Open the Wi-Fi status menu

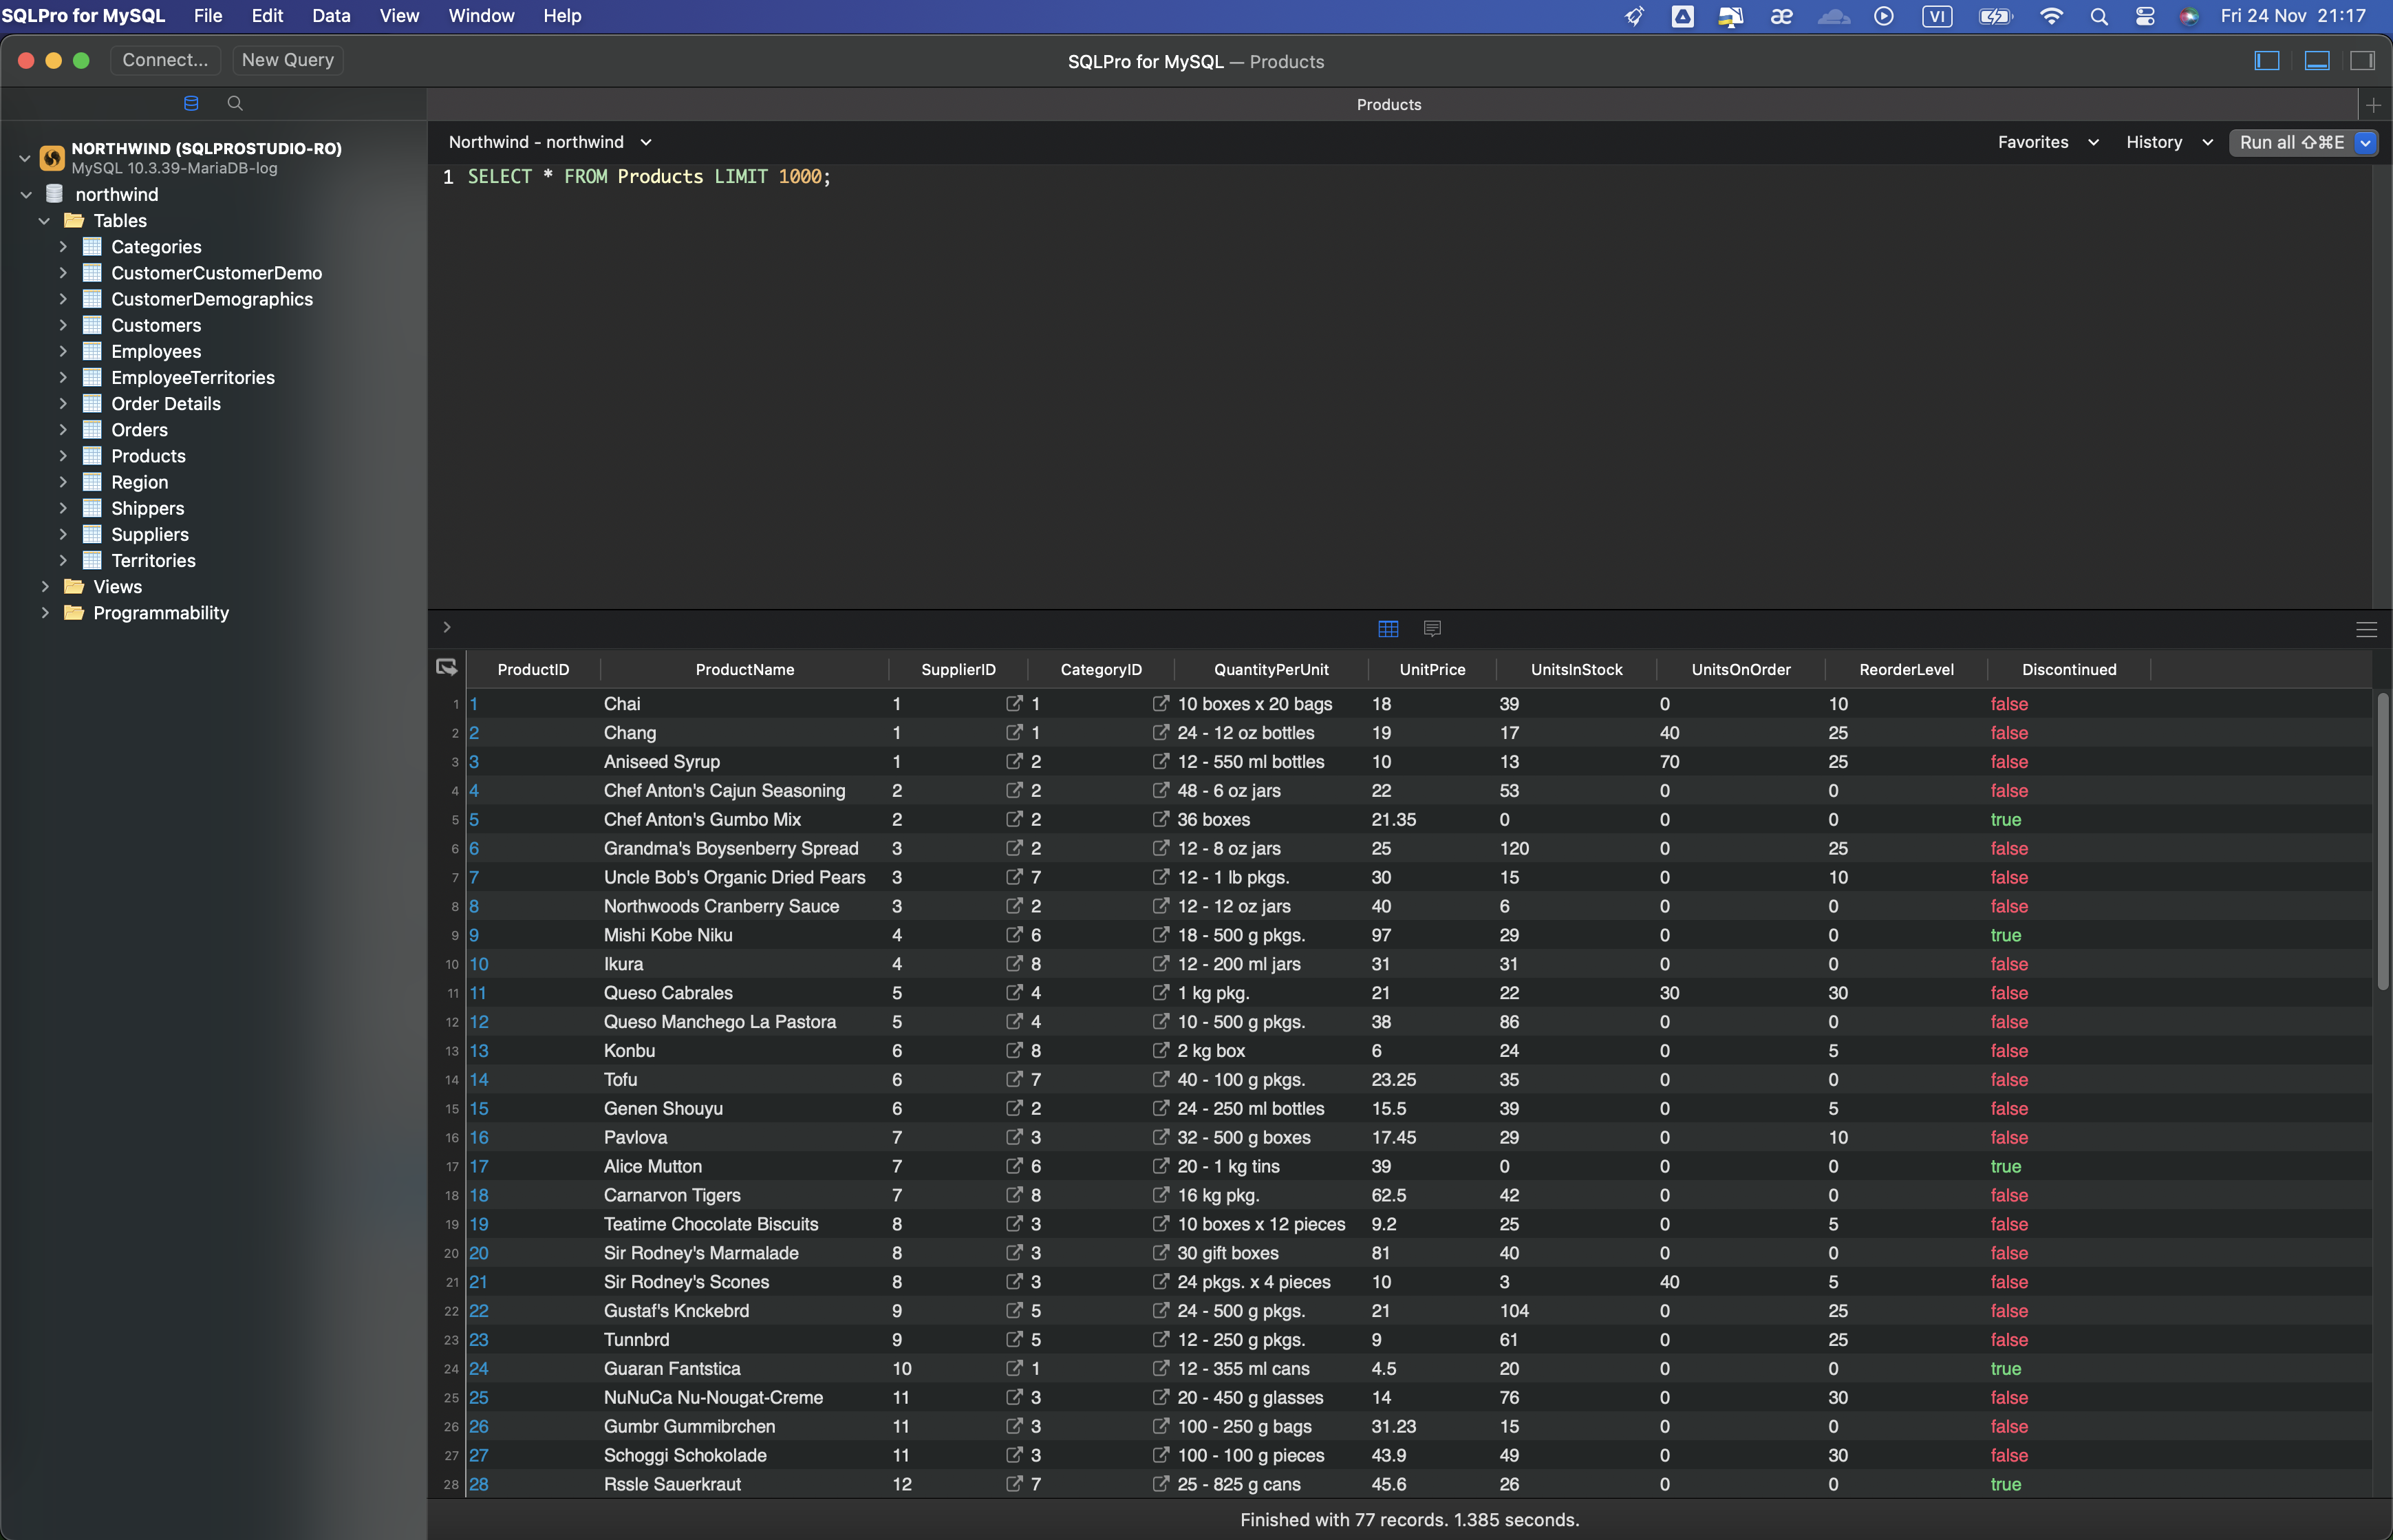(2050, 16)
